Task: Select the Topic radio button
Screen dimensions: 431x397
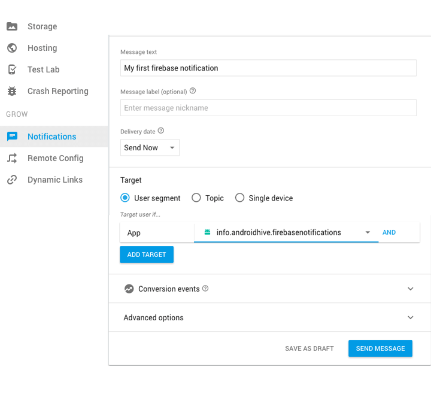Action: tap(196, 198)
